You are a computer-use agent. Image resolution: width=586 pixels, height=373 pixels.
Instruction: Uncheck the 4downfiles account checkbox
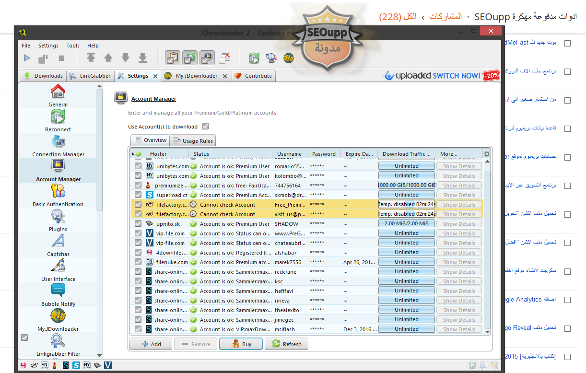[x=138, y=252]
